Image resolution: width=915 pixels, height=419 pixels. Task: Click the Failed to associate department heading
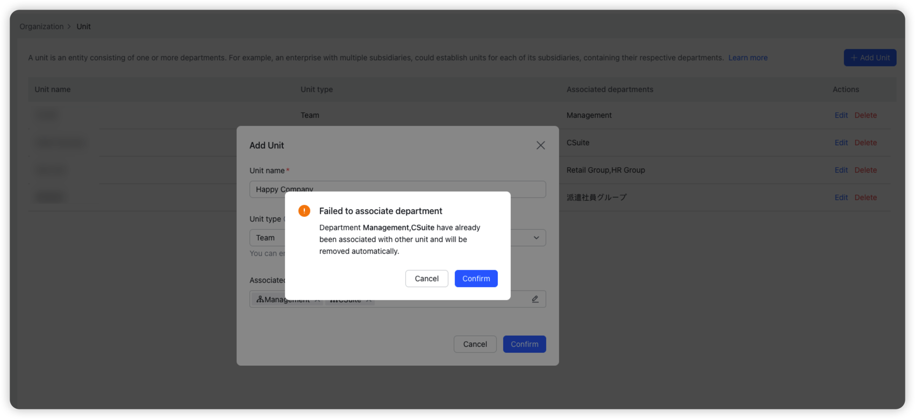tap(381, 211)
